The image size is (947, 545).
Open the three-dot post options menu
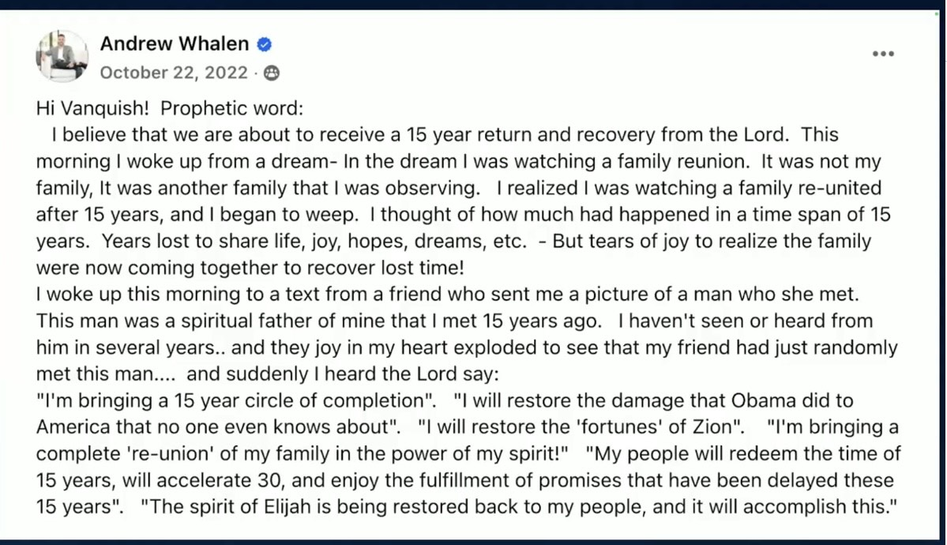click(883, 54)
